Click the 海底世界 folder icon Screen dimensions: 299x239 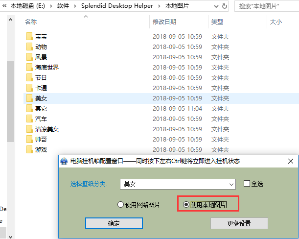pos(29,67)
